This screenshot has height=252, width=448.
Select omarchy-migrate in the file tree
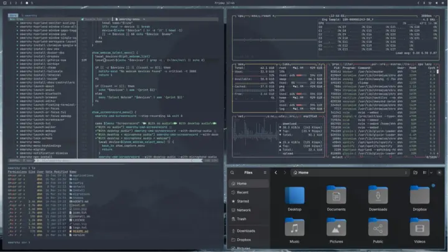coord(32,149)
